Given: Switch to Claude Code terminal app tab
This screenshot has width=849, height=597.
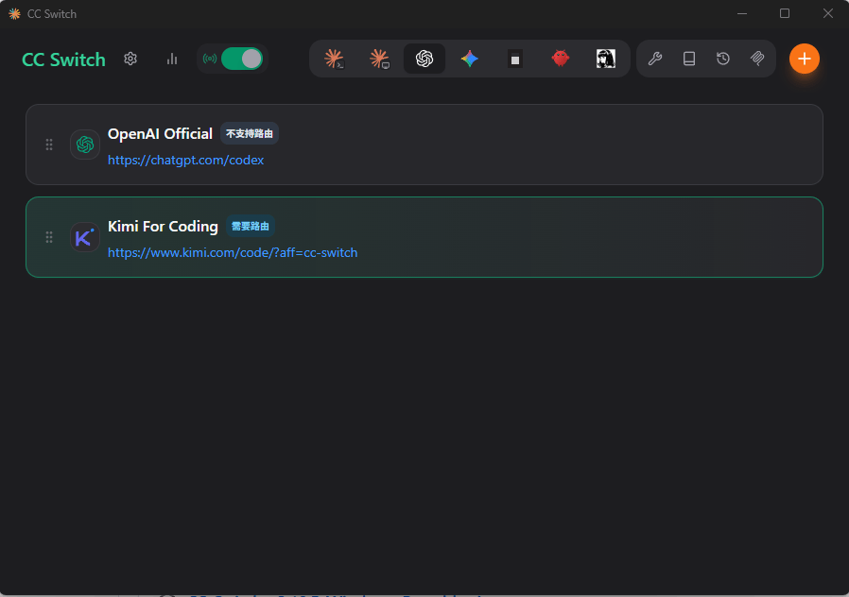Looking at the screenshot, I should click(334, 59).
